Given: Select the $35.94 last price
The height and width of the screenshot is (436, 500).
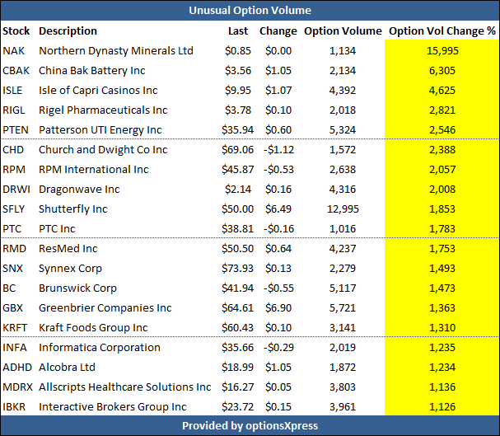Looking at the screenshot, I should tap(238, 130).
